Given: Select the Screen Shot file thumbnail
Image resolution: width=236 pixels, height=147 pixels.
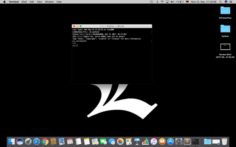Looking at the screenshot, I should pos(225,47).
